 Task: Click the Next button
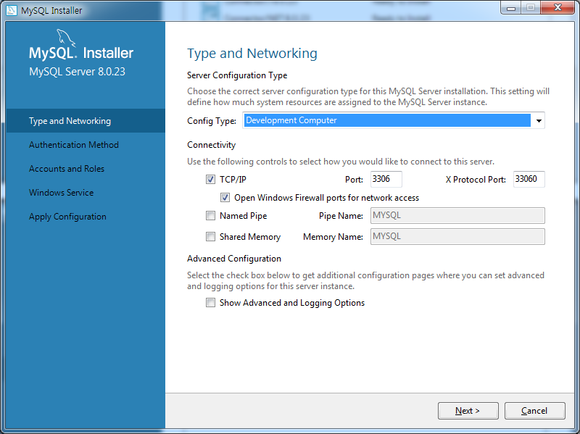point(468,411)
